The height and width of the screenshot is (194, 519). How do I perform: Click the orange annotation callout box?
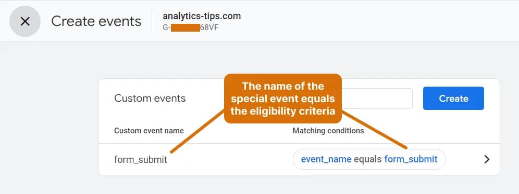(x=282, y=99)
